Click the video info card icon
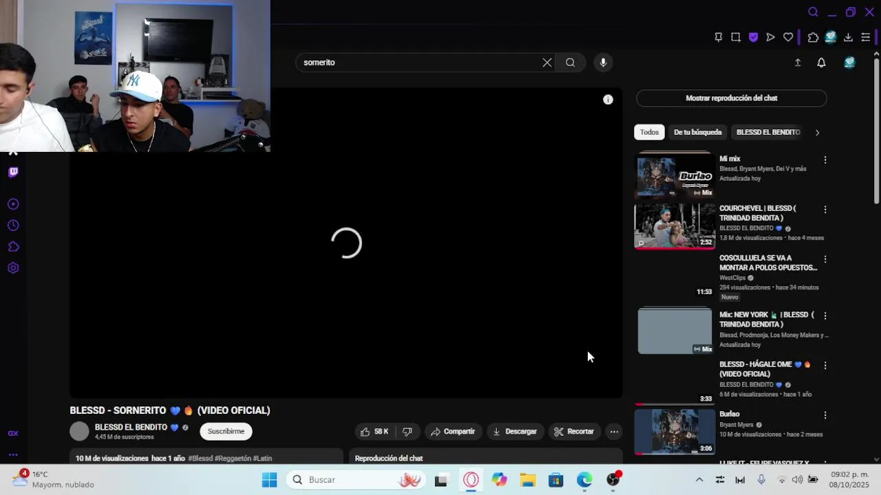 608,100
